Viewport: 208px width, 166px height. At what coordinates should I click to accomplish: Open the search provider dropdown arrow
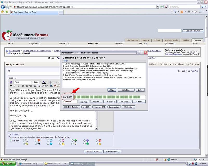pos(206,7)
